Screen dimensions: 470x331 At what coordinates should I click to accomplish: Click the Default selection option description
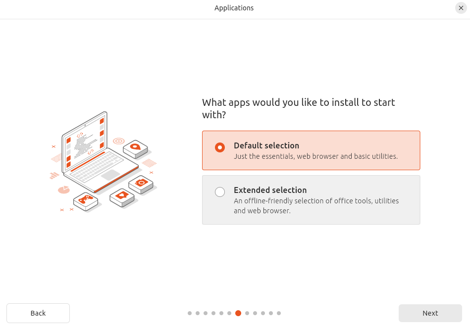coord(315,156)
